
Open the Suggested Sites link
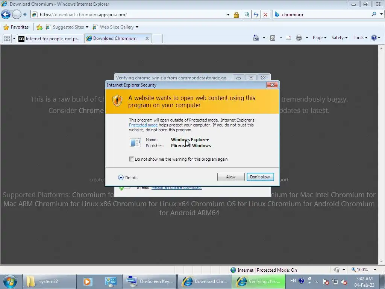click(67, 27)
